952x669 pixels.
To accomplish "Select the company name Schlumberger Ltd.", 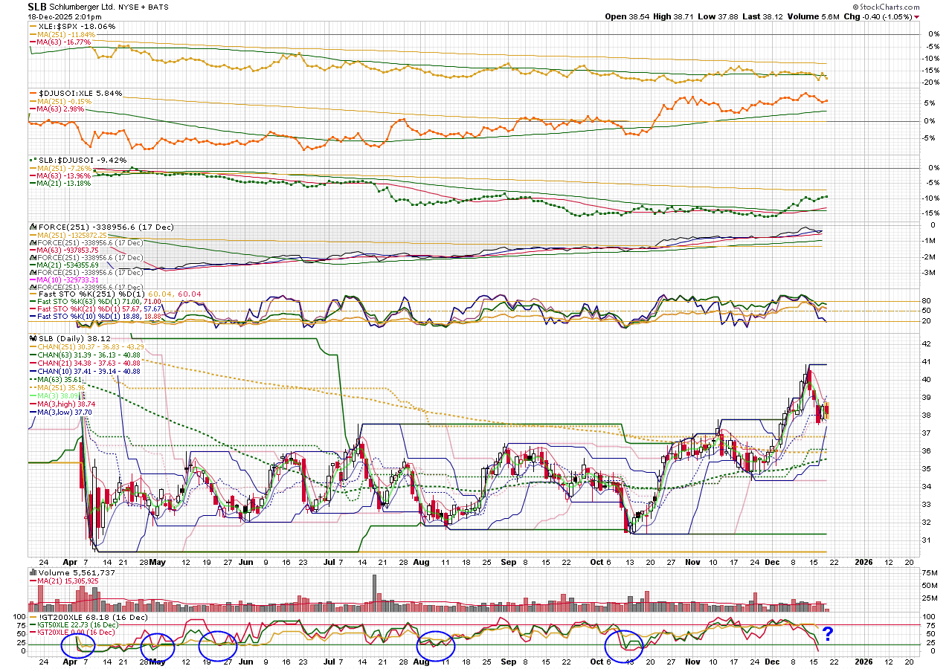I will click(83, 7).
